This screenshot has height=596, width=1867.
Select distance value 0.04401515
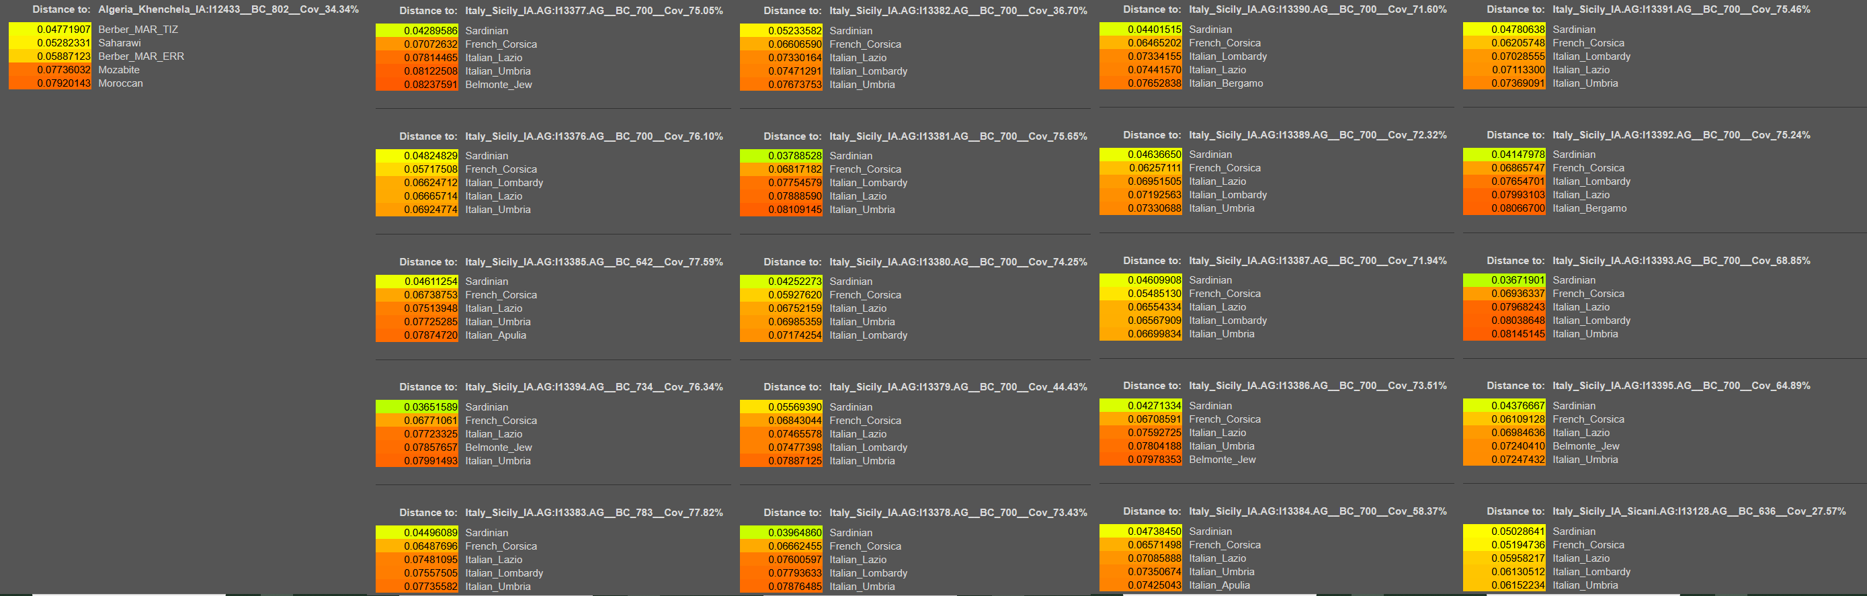tap(1140, 30)
